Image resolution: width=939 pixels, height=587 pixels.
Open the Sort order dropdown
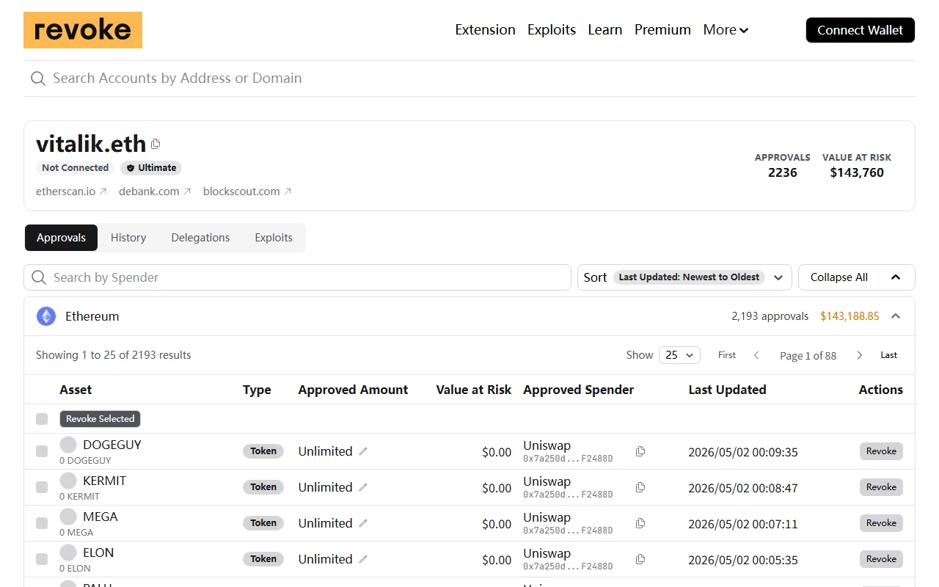(684, 277)
